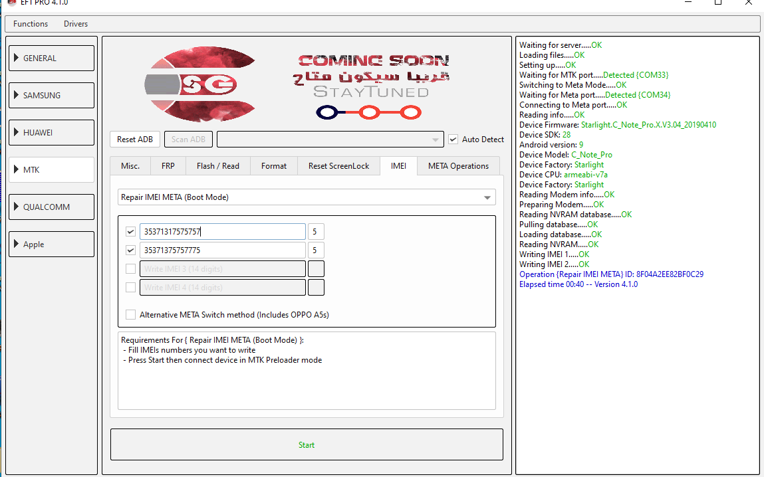Image resolution: width=764 pixels, height=477 pixels.
Task: Uncheck the second IMEI checkbox
Action: point(130,250)
